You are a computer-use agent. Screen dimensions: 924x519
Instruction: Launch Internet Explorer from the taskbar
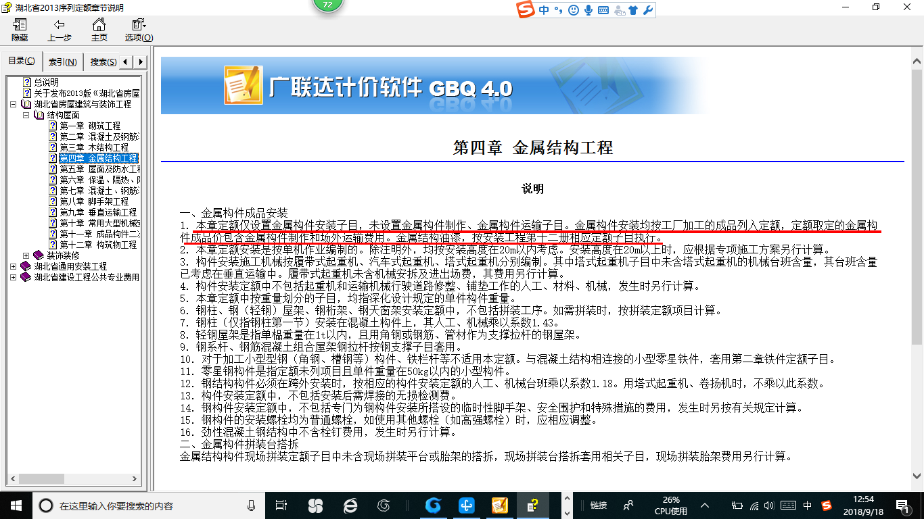point(350,505)
